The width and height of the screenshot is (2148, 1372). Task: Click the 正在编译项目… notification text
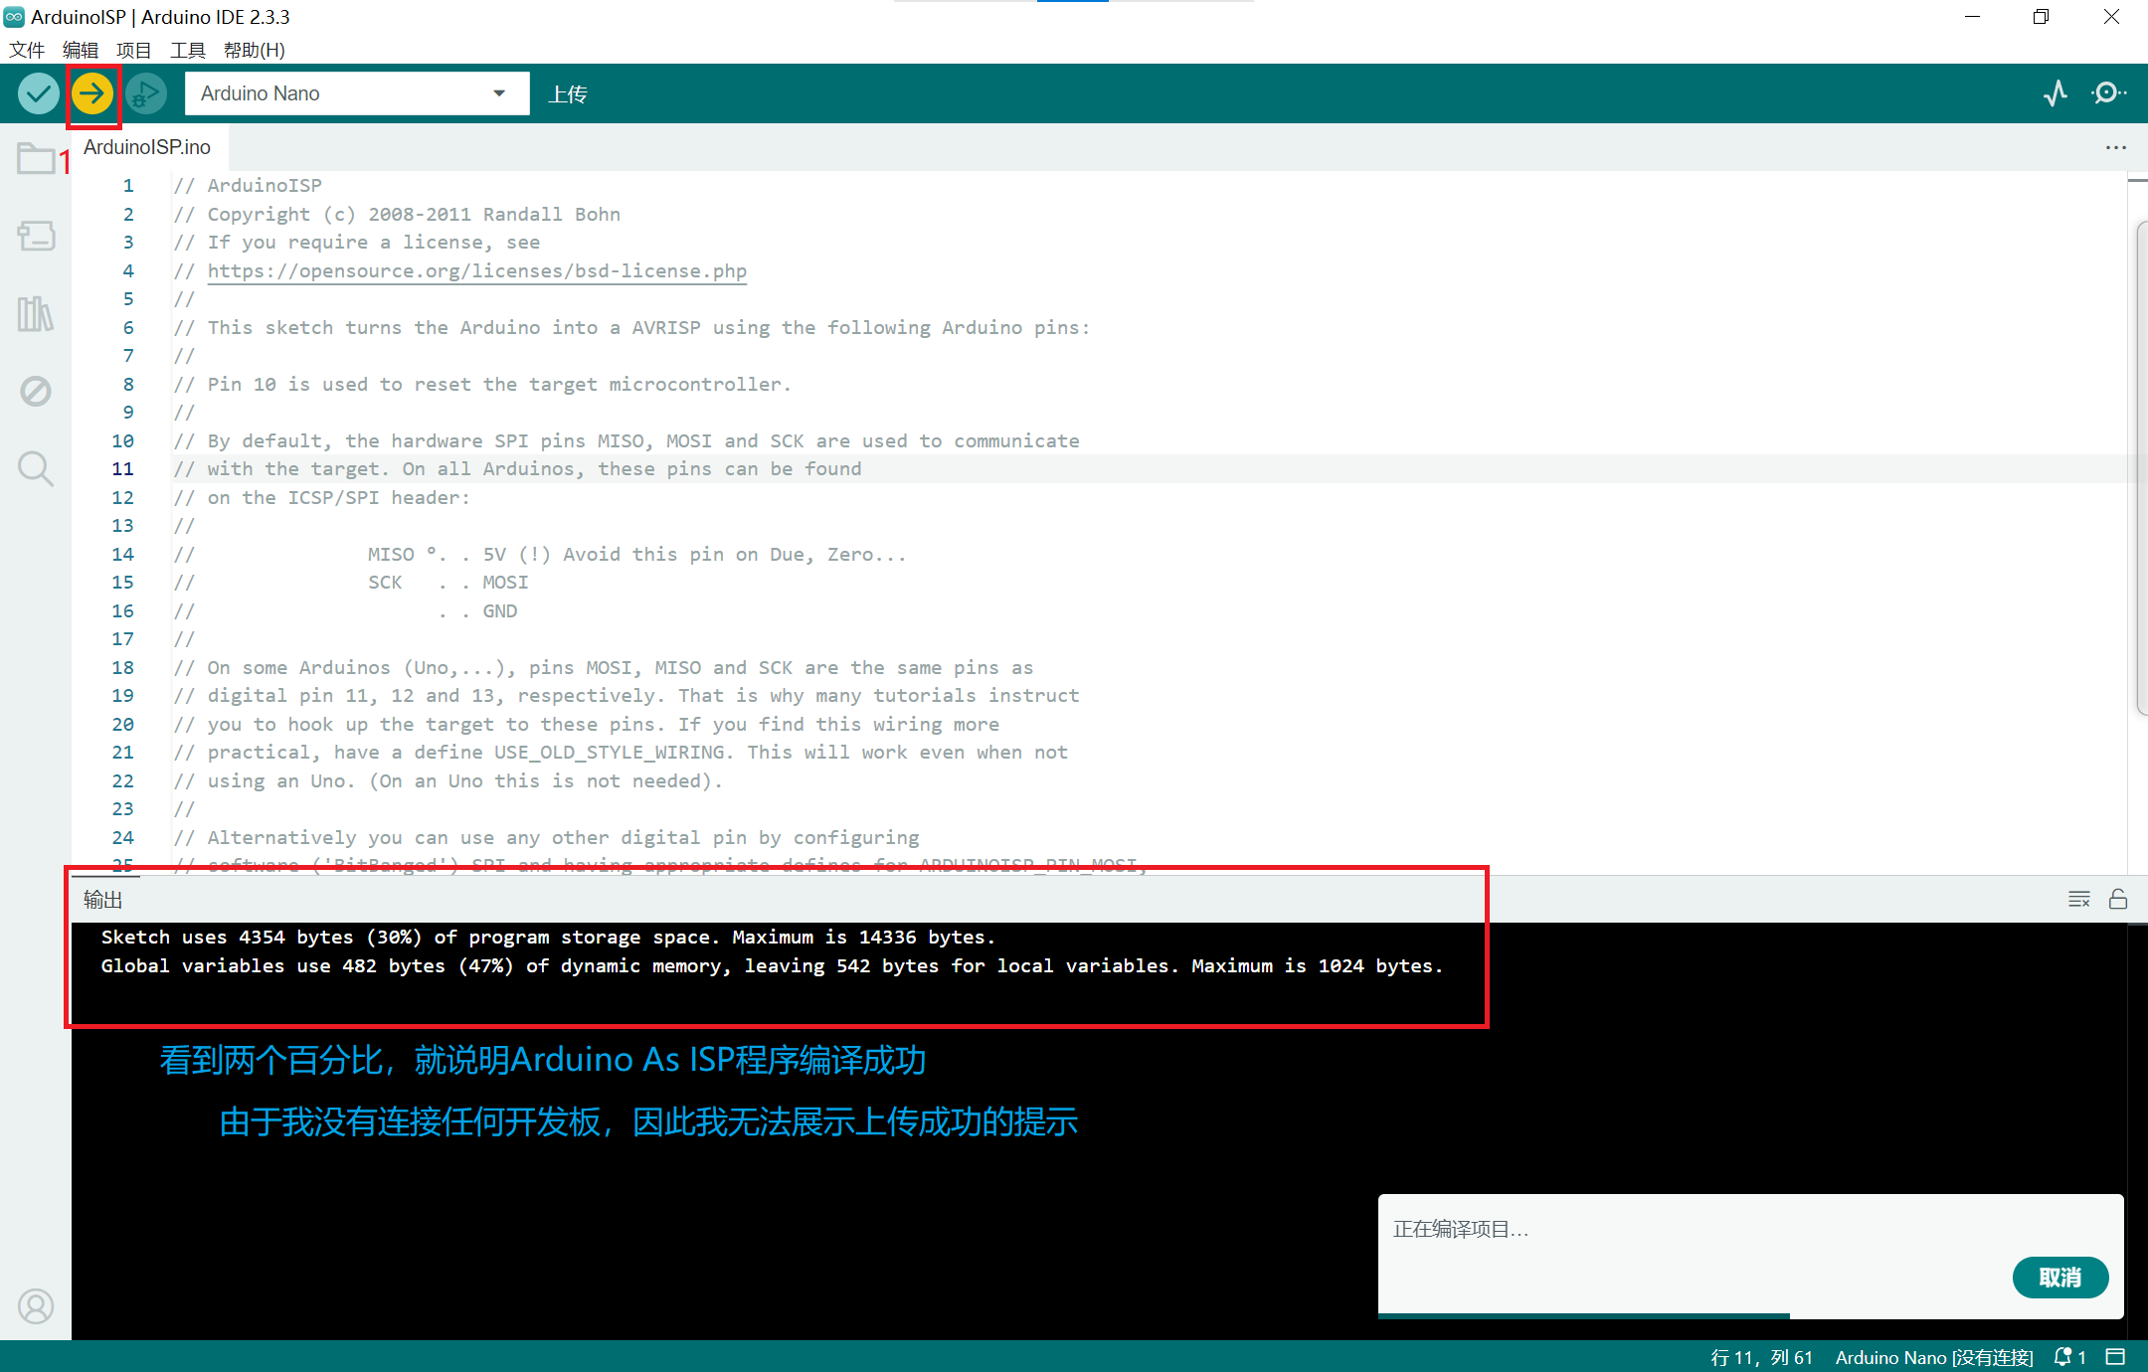[x=1461, y=1229]
